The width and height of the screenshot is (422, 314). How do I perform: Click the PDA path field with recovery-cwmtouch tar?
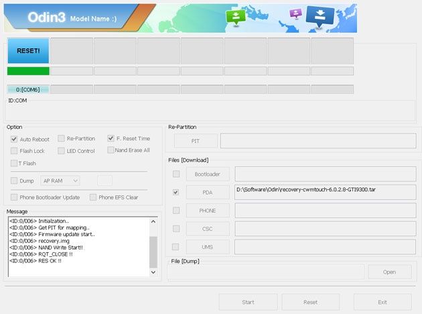(x=326, y=192)
